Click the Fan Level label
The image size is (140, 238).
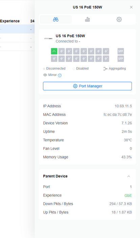[51, 149]
